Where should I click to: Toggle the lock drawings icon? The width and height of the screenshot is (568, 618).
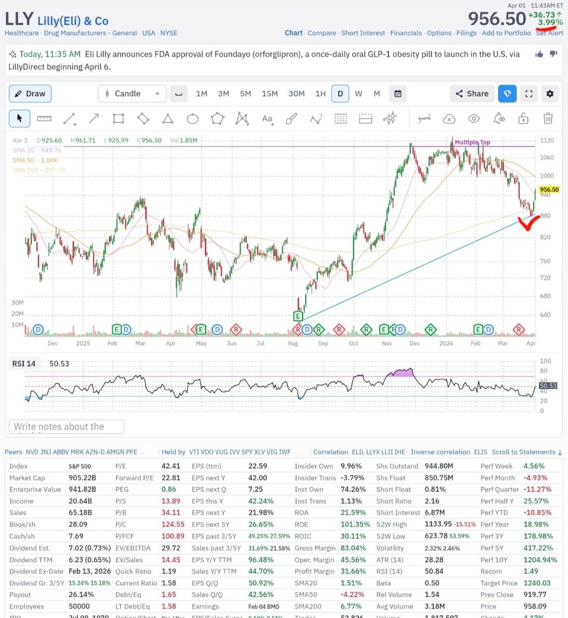523,118
